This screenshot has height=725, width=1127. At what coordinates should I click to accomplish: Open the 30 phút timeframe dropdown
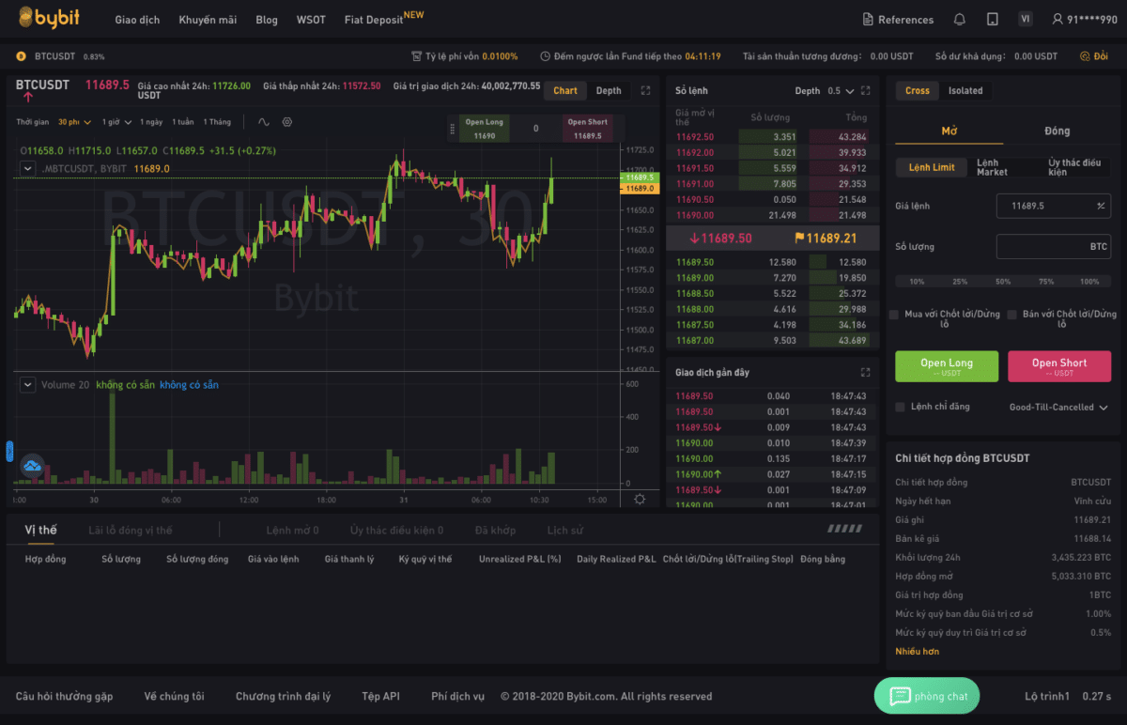74,122
